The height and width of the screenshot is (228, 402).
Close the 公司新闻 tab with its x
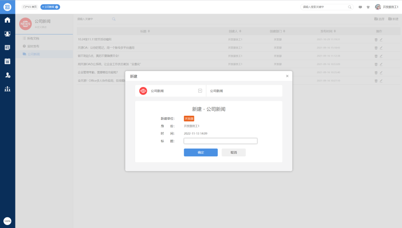click(57, 7)
